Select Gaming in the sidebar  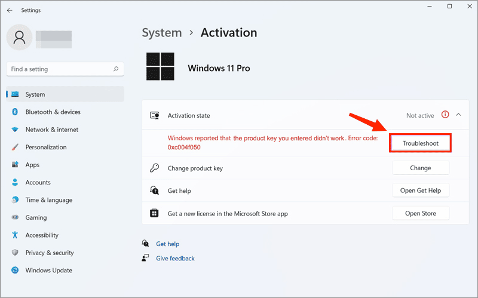[x=65, y=217]
